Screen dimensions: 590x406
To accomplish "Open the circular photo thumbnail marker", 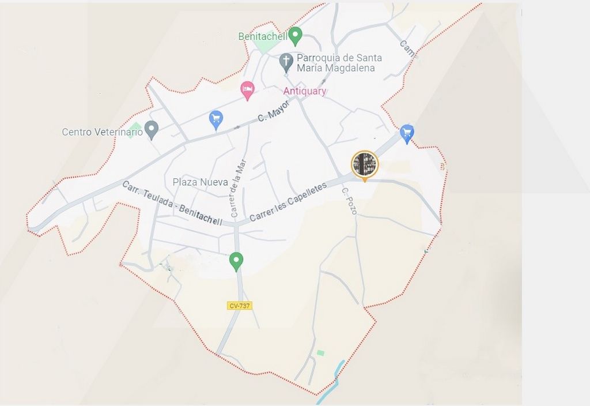I will coord(365,164).
